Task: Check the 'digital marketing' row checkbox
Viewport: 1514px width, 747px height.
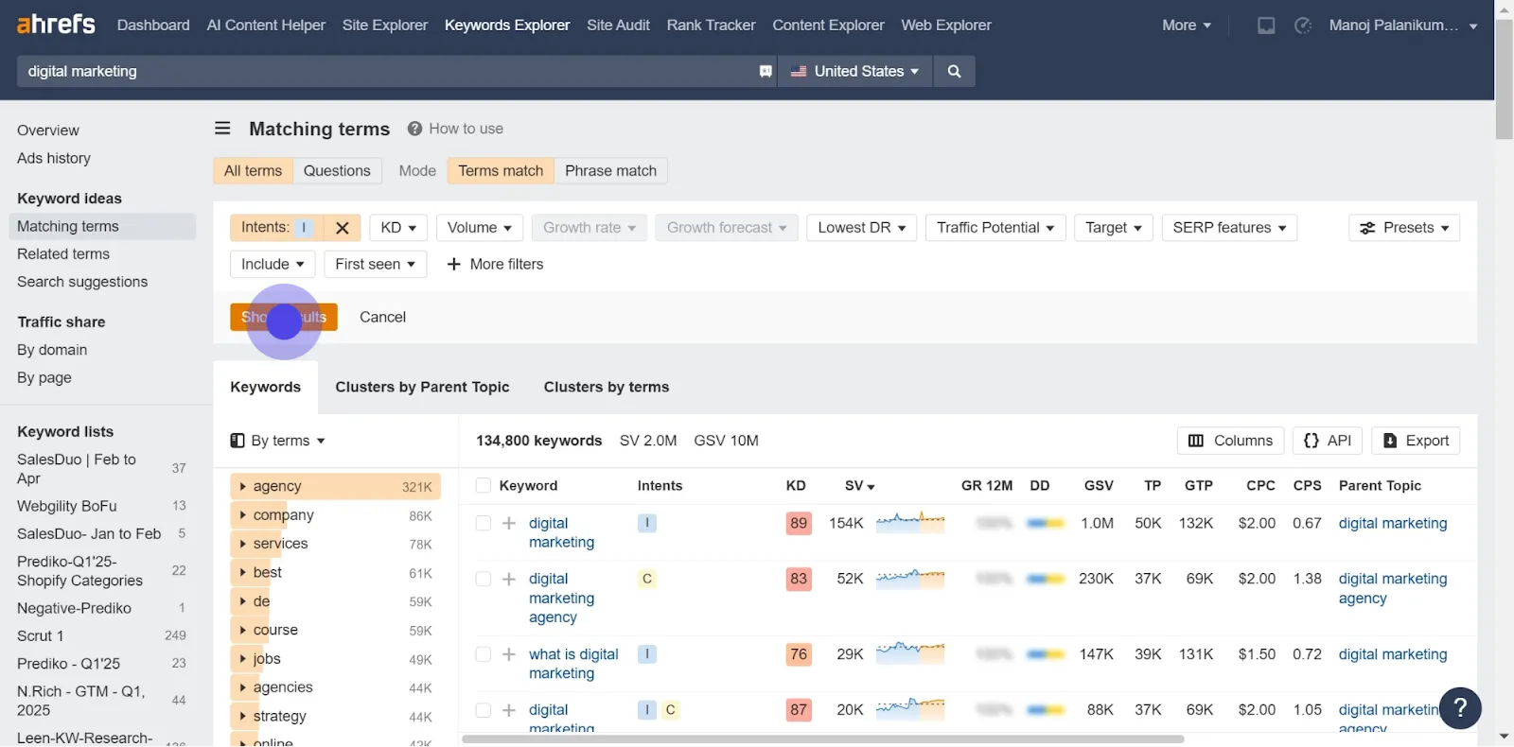Action: tap(484, 523)
